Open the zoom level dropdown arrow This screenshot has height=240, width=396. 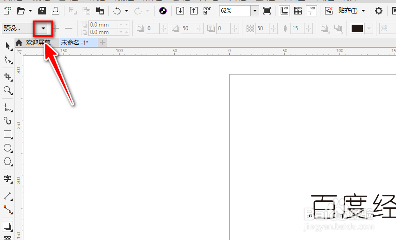click(255, 11)
